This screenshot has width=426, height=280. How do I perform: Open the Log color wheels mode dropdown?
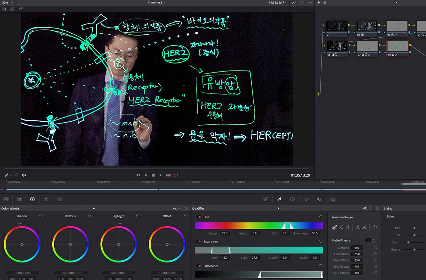(x=176, y=208)
